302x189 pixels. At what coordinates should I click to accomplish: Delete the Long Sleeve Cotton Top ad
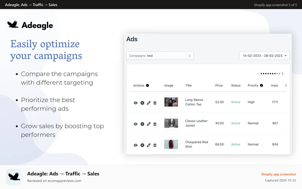pos(155,103)
